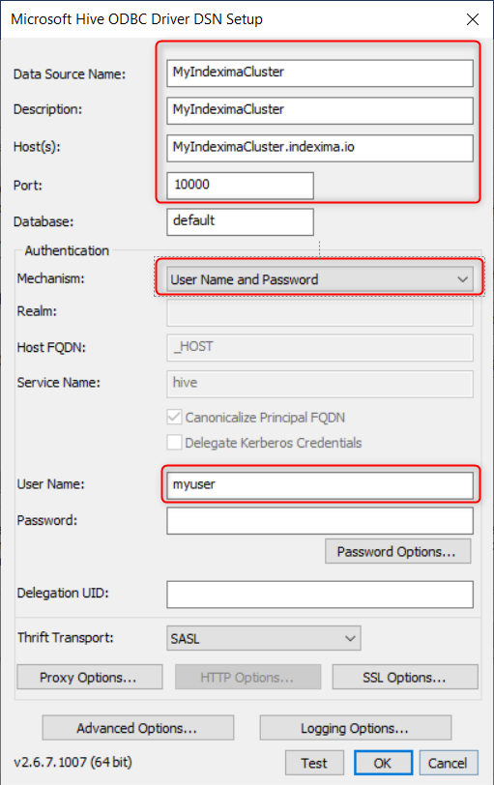Toggle Canonicalize Principal FQDN checkbox
494x785 pixels.
174,417
